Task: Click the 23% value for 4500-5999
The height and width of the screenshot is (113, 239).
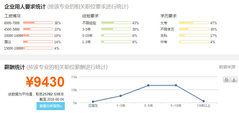Action: (x=58, y=29)
